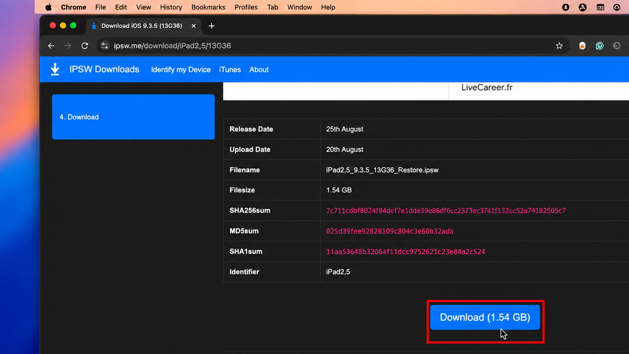The height and width of the screenshot is (354, 629).
Task: Reload the current page
Action: 84,46
